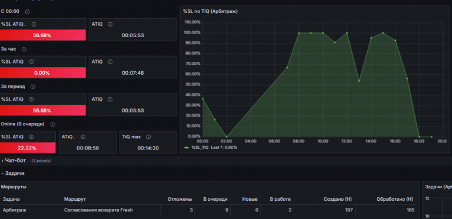This screenshot has height=219, width=452.
Task: Click the chart data point at 07:00
Action: [287, 68]
